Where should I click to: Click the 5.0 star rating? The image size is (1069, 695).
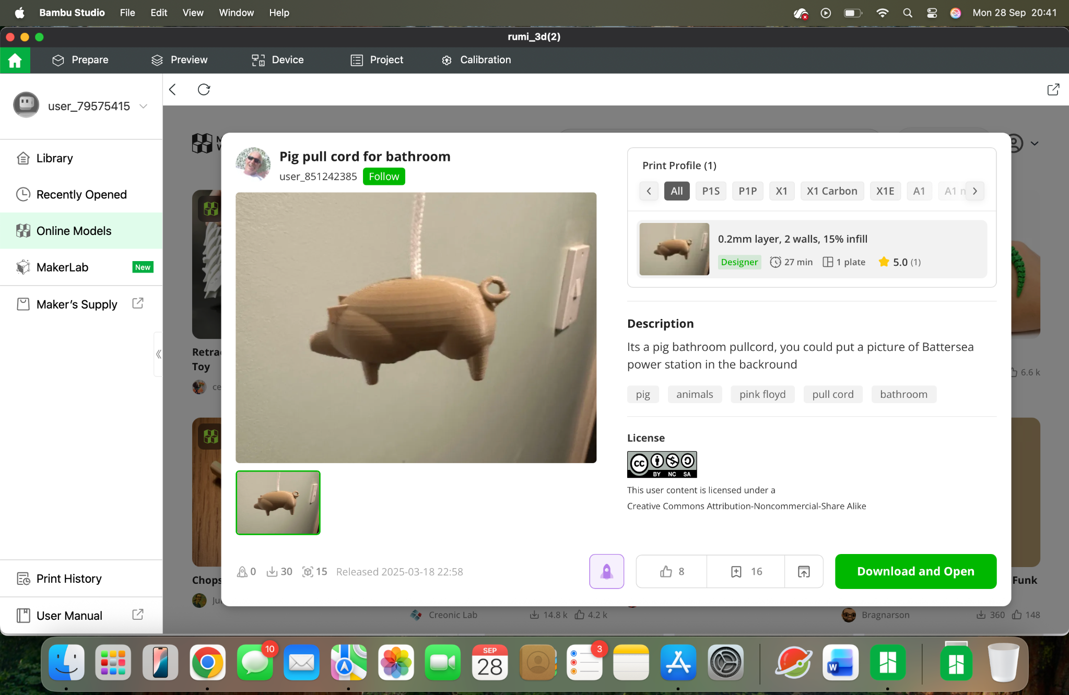[x=899, y=262]
